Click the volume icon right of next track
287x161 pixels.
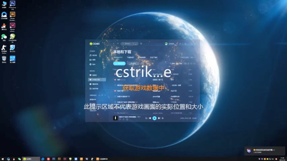coord(162,118)
